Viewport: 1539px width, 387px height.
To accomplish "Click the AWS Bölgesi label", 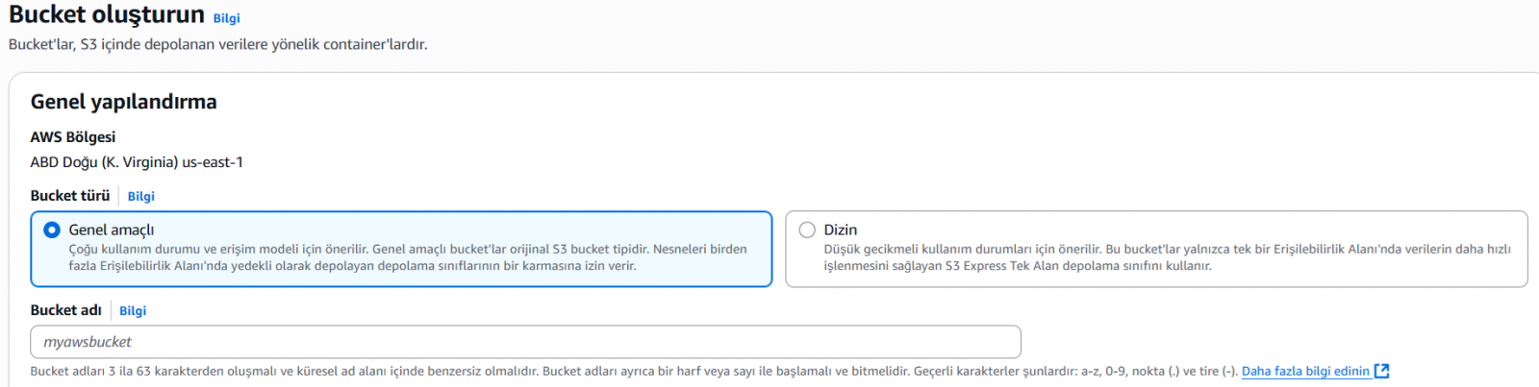I will (73, 136).
